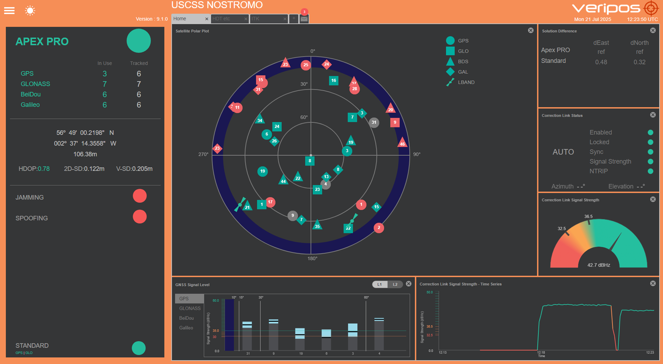
Task: Toggle the brightness sun icon
Action: [30, 11]
